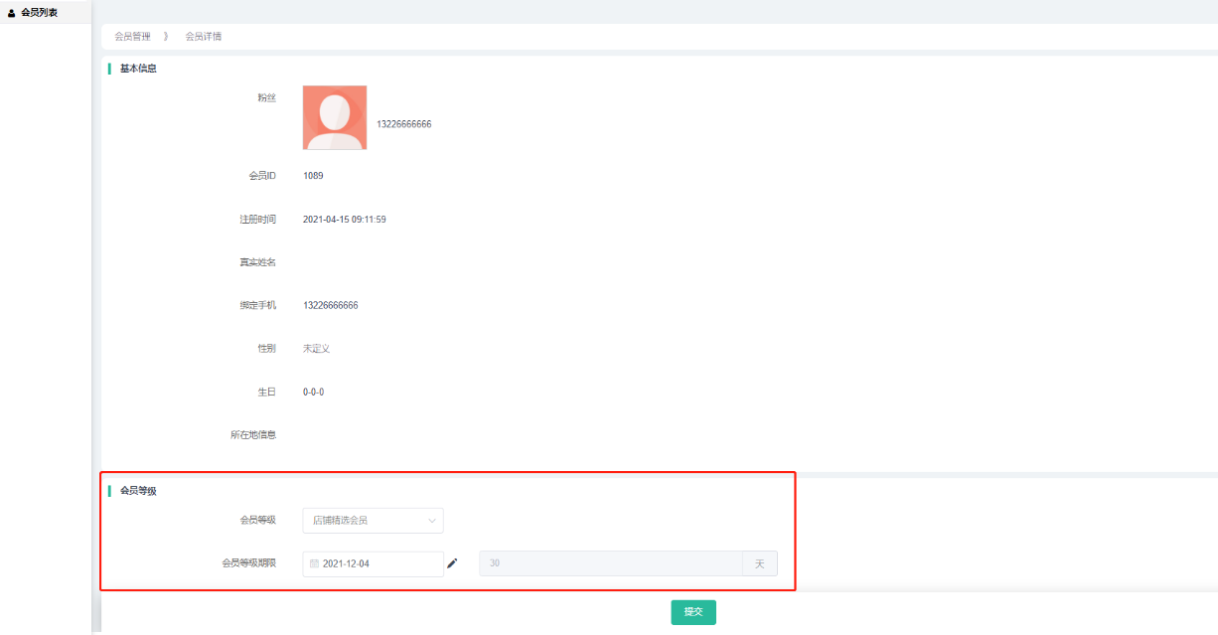Click the 天 unit label on the input
The height and width of the screenshot is (635, 1218).
[760, 563]
